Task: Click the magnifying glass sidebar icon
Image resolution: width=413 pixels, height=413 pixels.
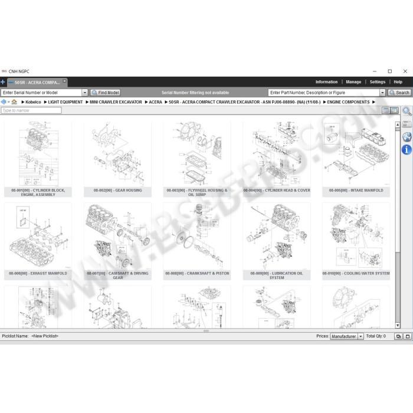Action: pos(407,112)
